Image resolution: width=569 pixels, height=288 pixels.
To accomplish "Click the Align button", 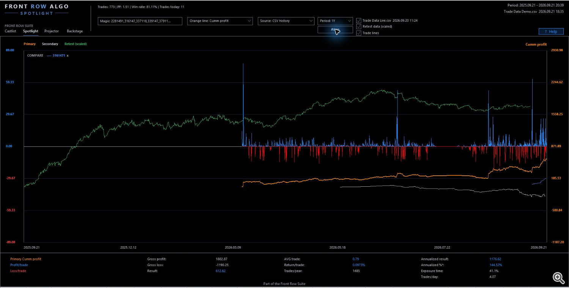I will pyautogui.click(x=335, y=30).
